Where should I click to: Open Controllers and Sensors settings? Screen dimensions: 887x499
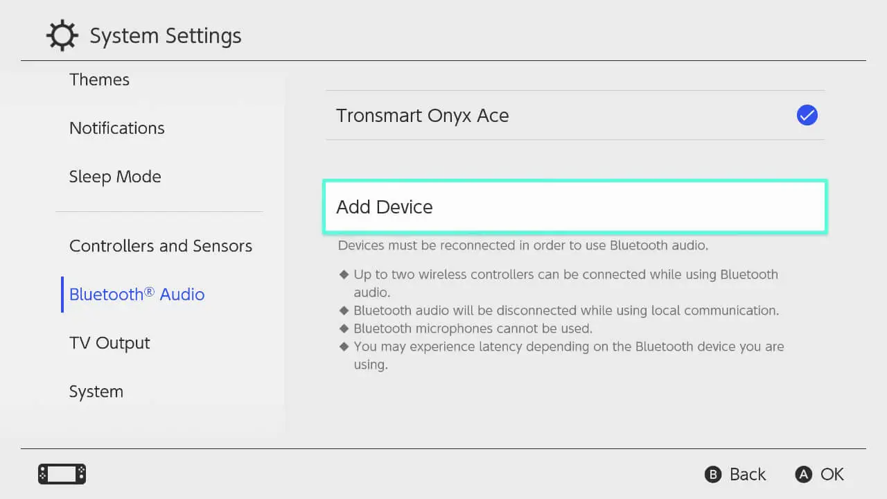pos(160,246)
